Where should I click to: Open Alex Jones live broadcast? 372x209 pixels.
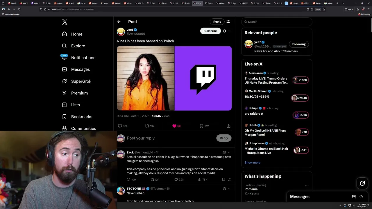point(276,79)
